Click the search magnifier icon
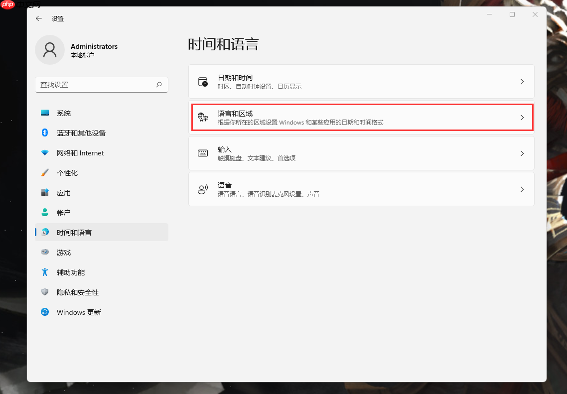The height and width of the screenshot is (394, 567). click(159, 85)
